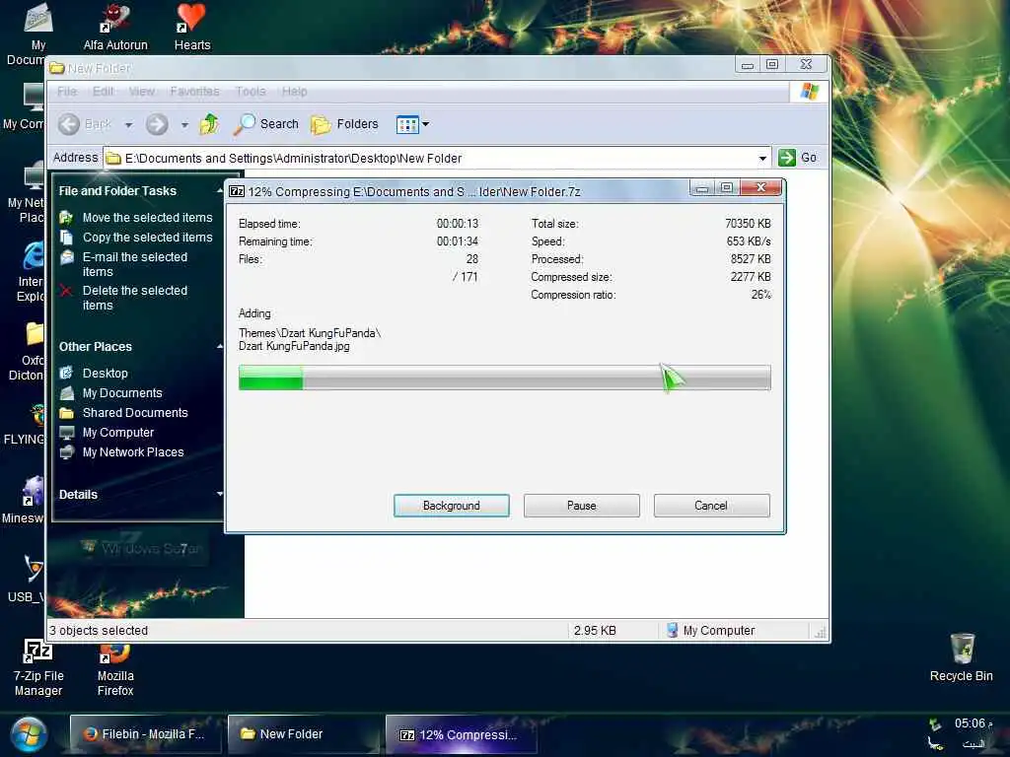Open the Edit menu in Explorer
1010x757 pixels.
point(103,92)
